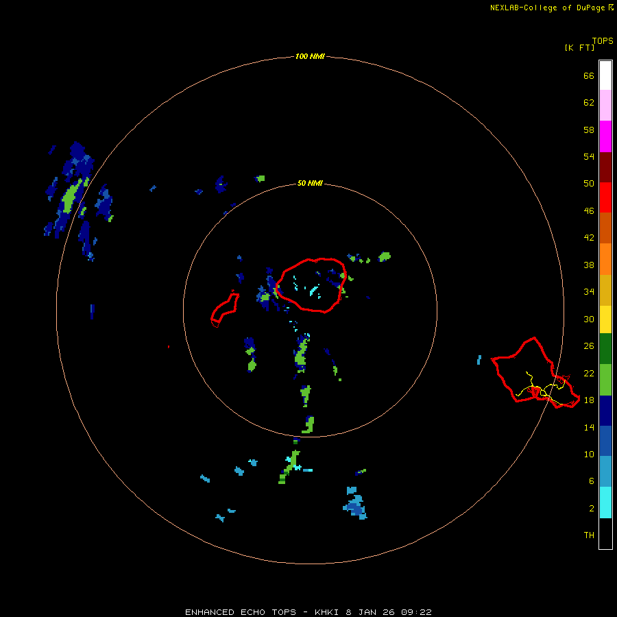The image size is (617, 617).
Task: Click the 'ENHANCED ECHO TOPS - KHKI' caption
Action: (x=262, y=612)
